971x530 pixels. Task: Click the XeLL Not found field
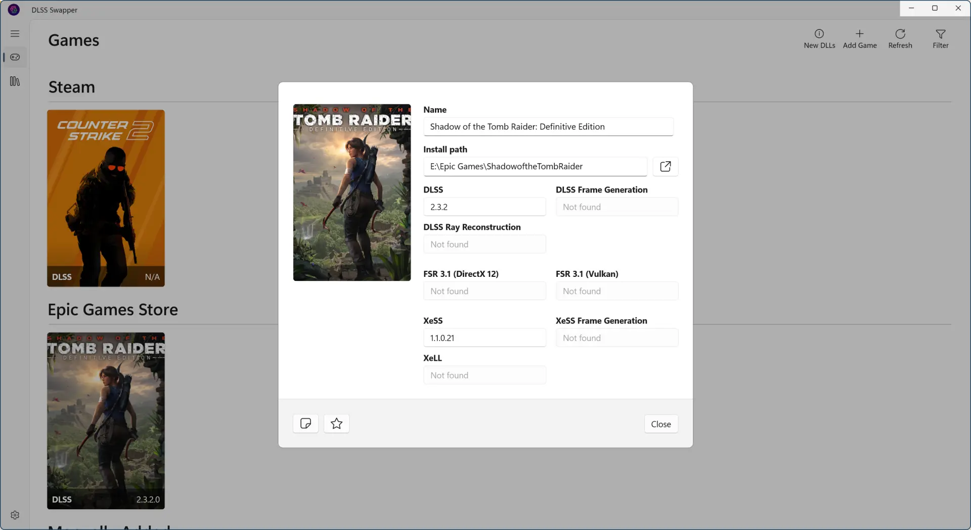pos(484,375)
